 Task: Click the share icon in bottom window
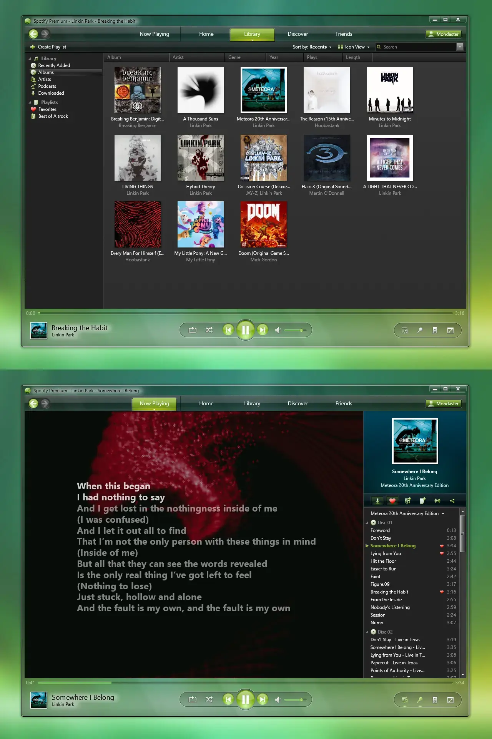coord(452,501)
